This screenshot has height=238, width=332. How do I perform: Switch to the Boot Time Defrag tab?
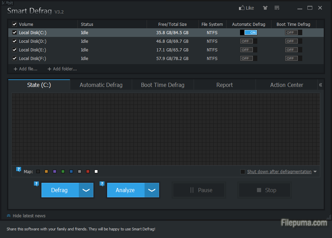(163, 85)
